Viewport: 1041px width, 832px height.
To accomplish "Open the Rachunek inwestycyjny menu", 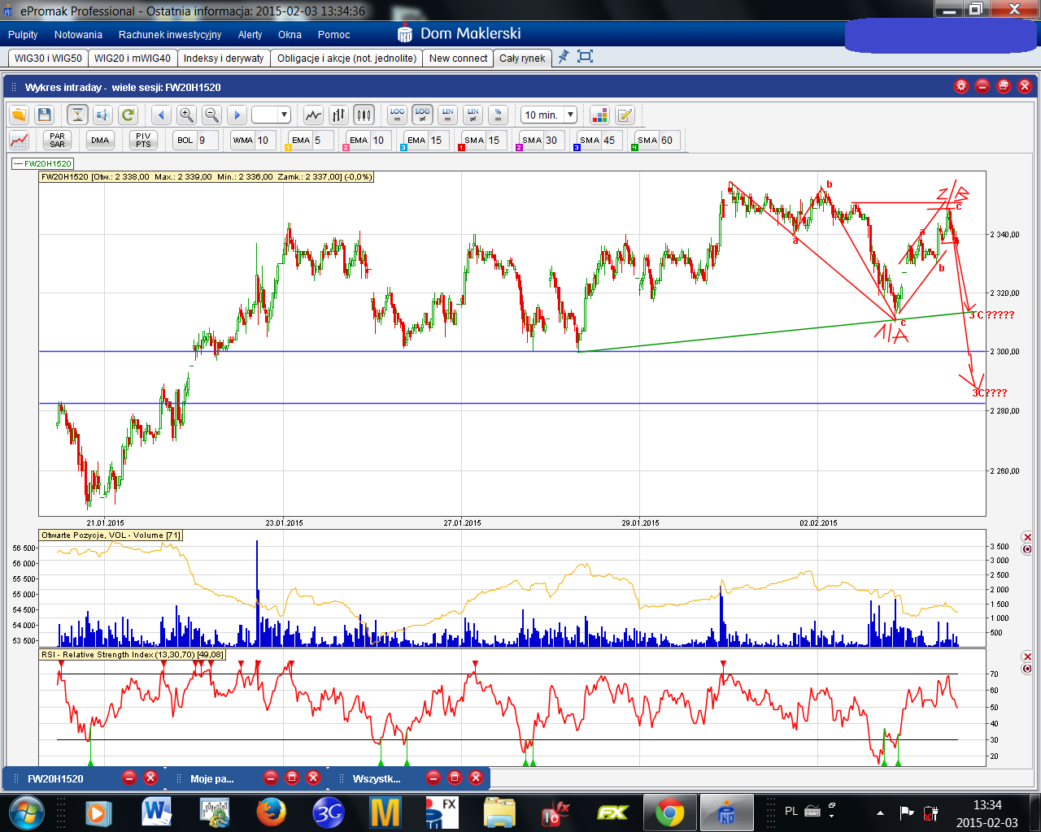I will (170, 35).
